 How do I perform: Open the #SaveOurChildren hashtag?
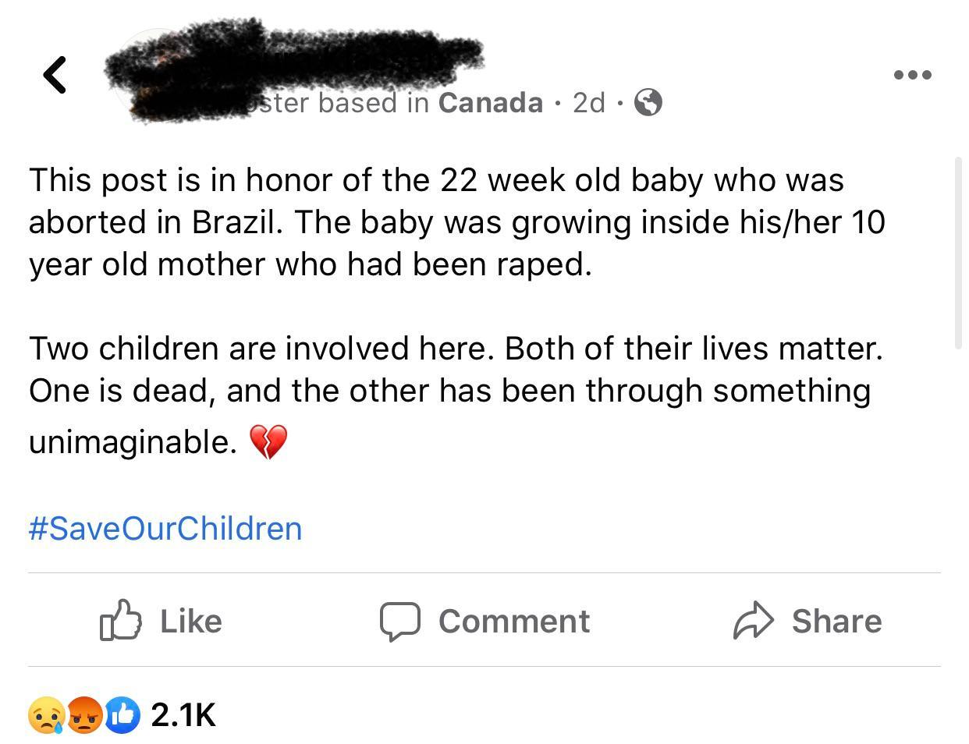point(165,529)
